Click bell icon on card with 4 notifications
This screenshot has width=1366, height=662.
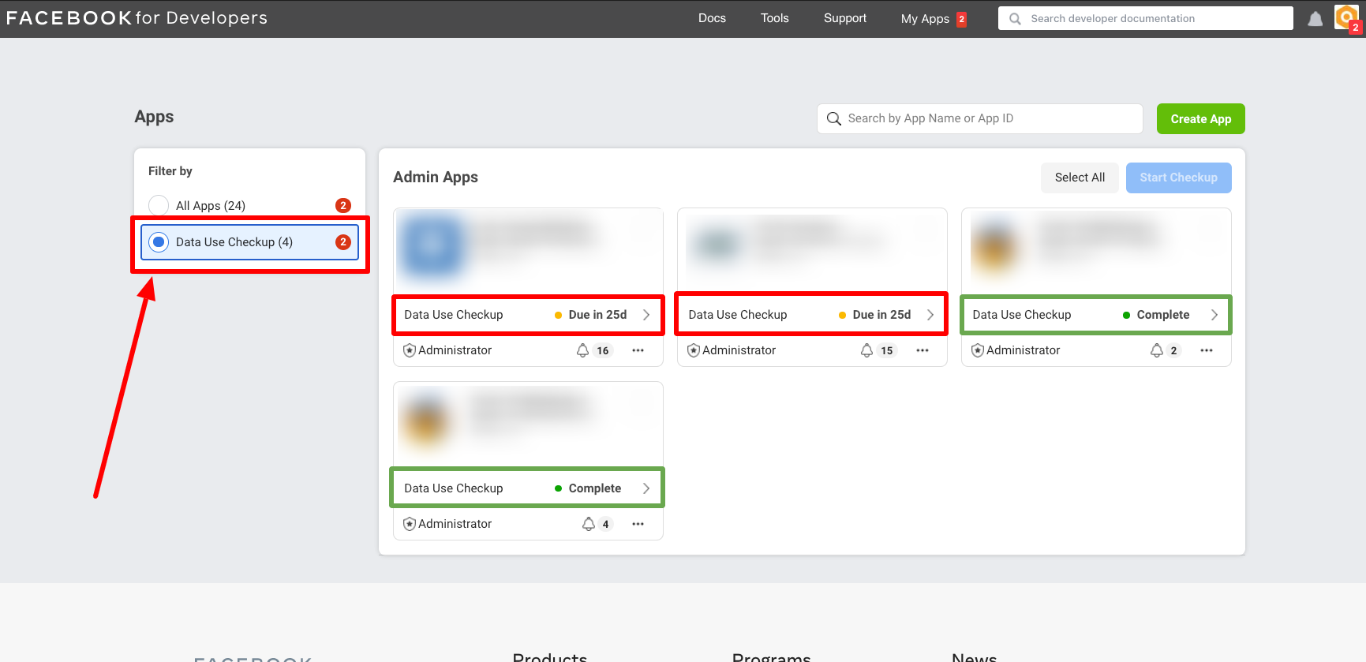(589, 524)
